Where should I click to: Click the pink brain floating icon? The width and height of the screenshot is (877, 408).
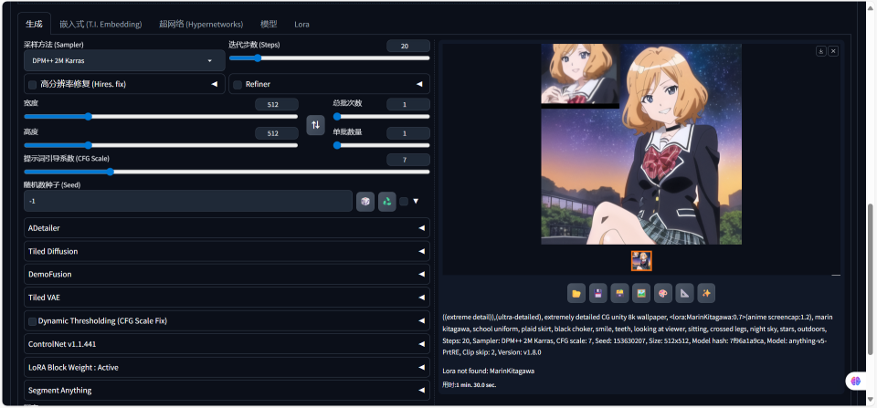856,381
